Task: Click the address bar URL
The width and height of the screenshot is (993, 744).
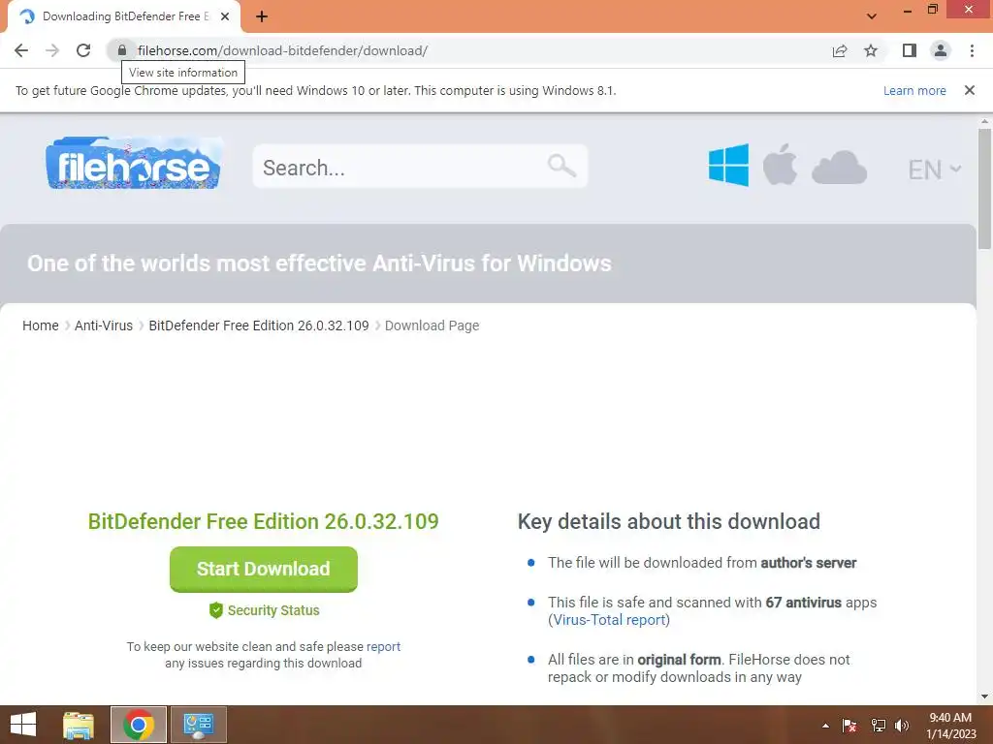Action: [282, 50]
